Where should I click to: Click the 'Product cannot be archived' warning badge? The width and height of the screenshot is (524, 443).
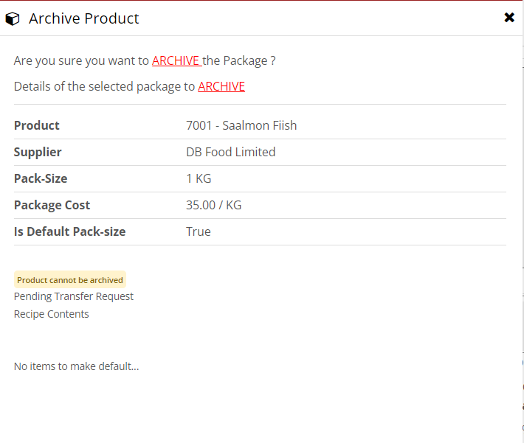tap(70, 280)
